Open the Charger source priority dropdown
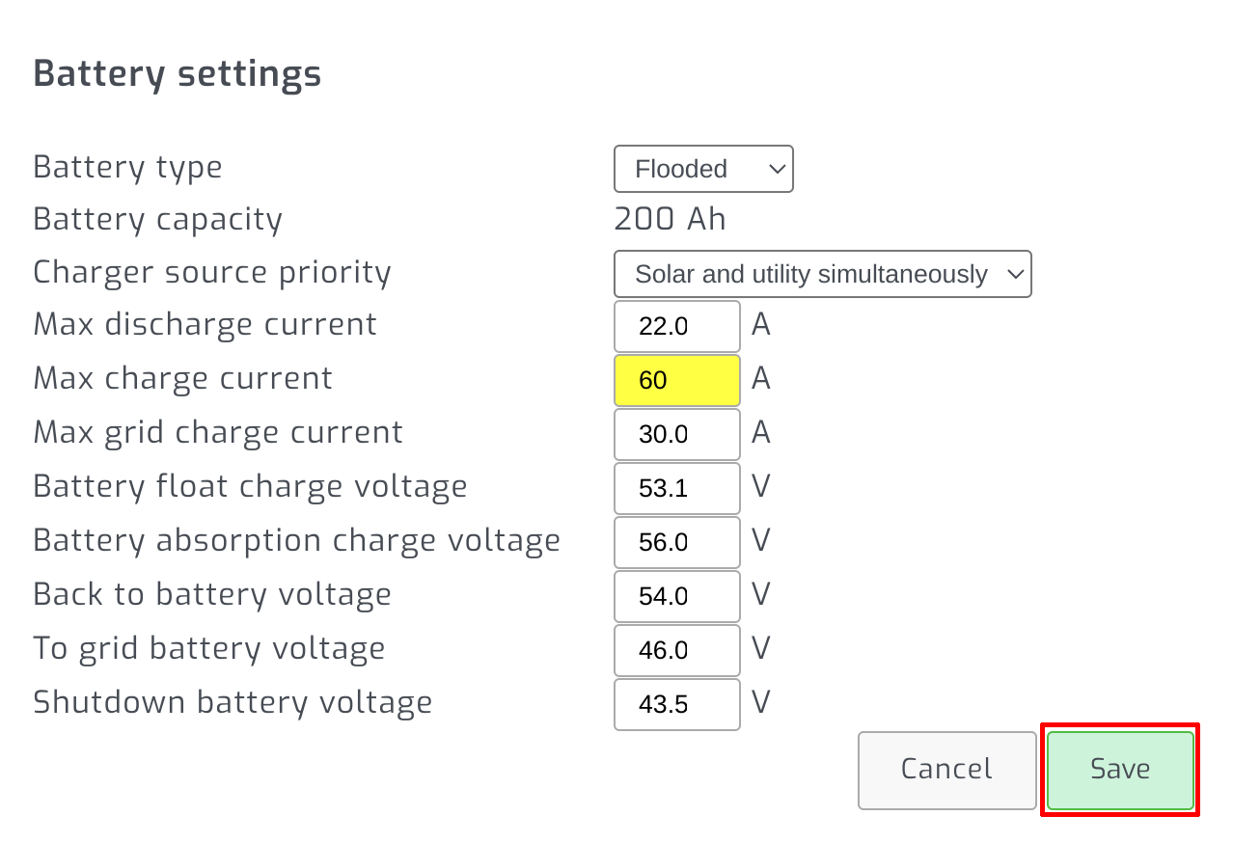 coord(822,274)
